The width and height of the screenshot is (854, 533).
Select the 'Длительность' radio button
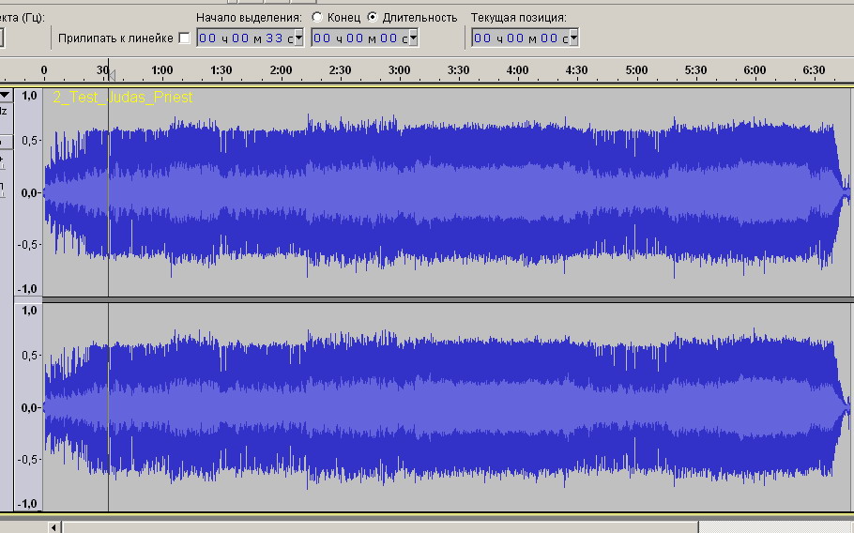point(374,18)
